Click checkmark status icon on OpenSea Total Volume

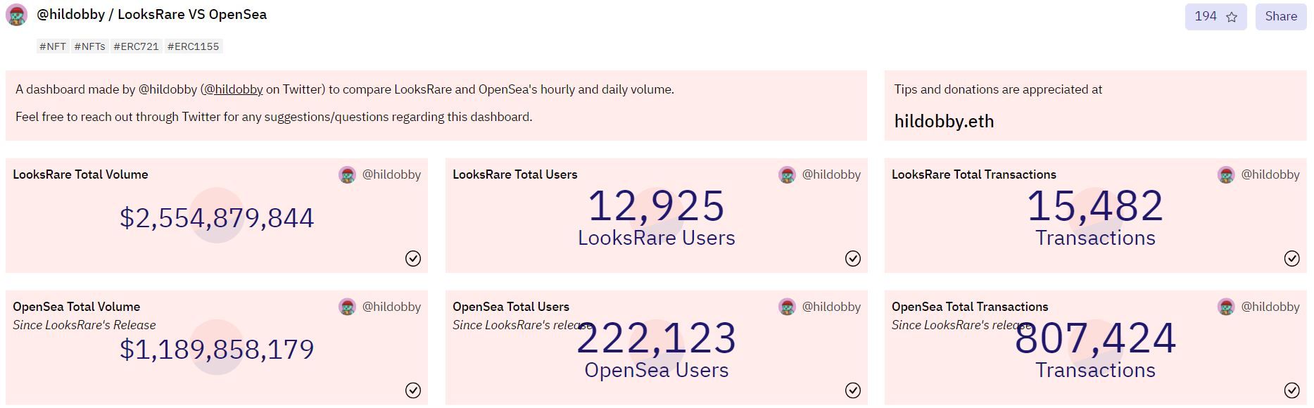click(413, 390)
